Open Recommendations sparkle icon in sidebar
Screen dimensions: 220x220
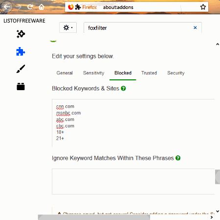[21, 34]
